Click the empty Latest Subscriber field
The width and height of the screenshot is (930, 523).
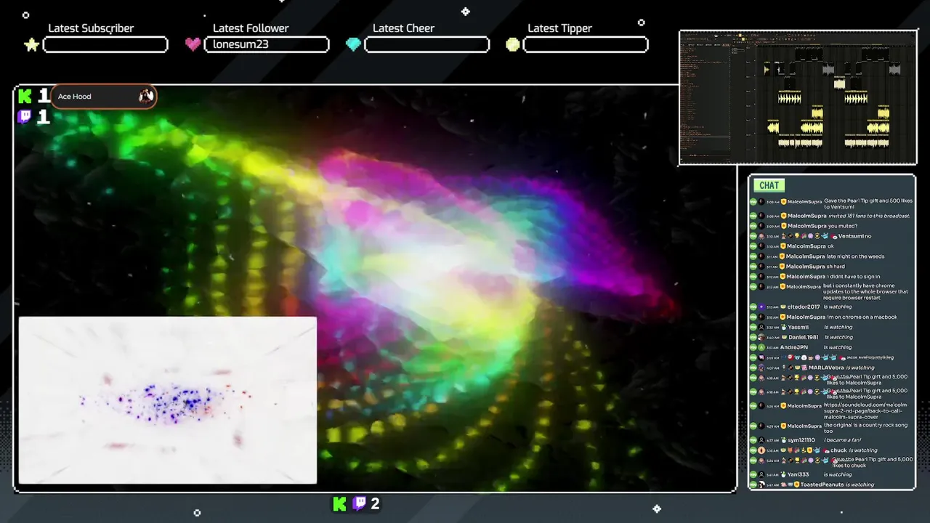pos(105,44)
